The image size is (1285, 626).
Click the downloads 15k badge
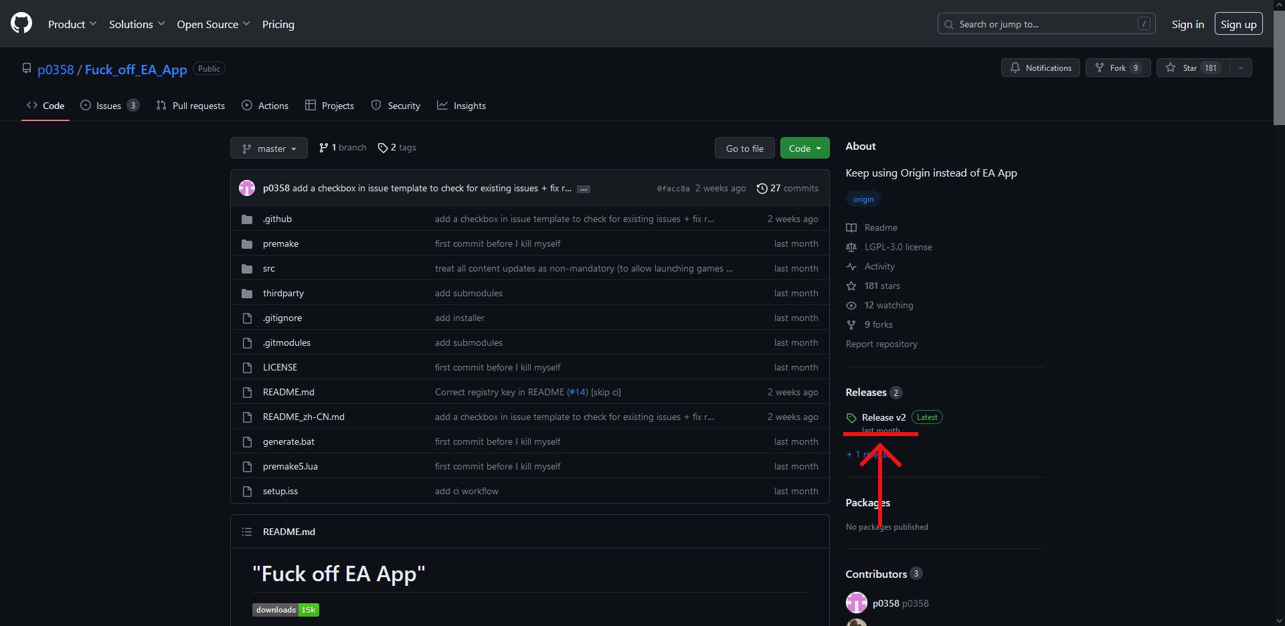[x=286, y=610]
